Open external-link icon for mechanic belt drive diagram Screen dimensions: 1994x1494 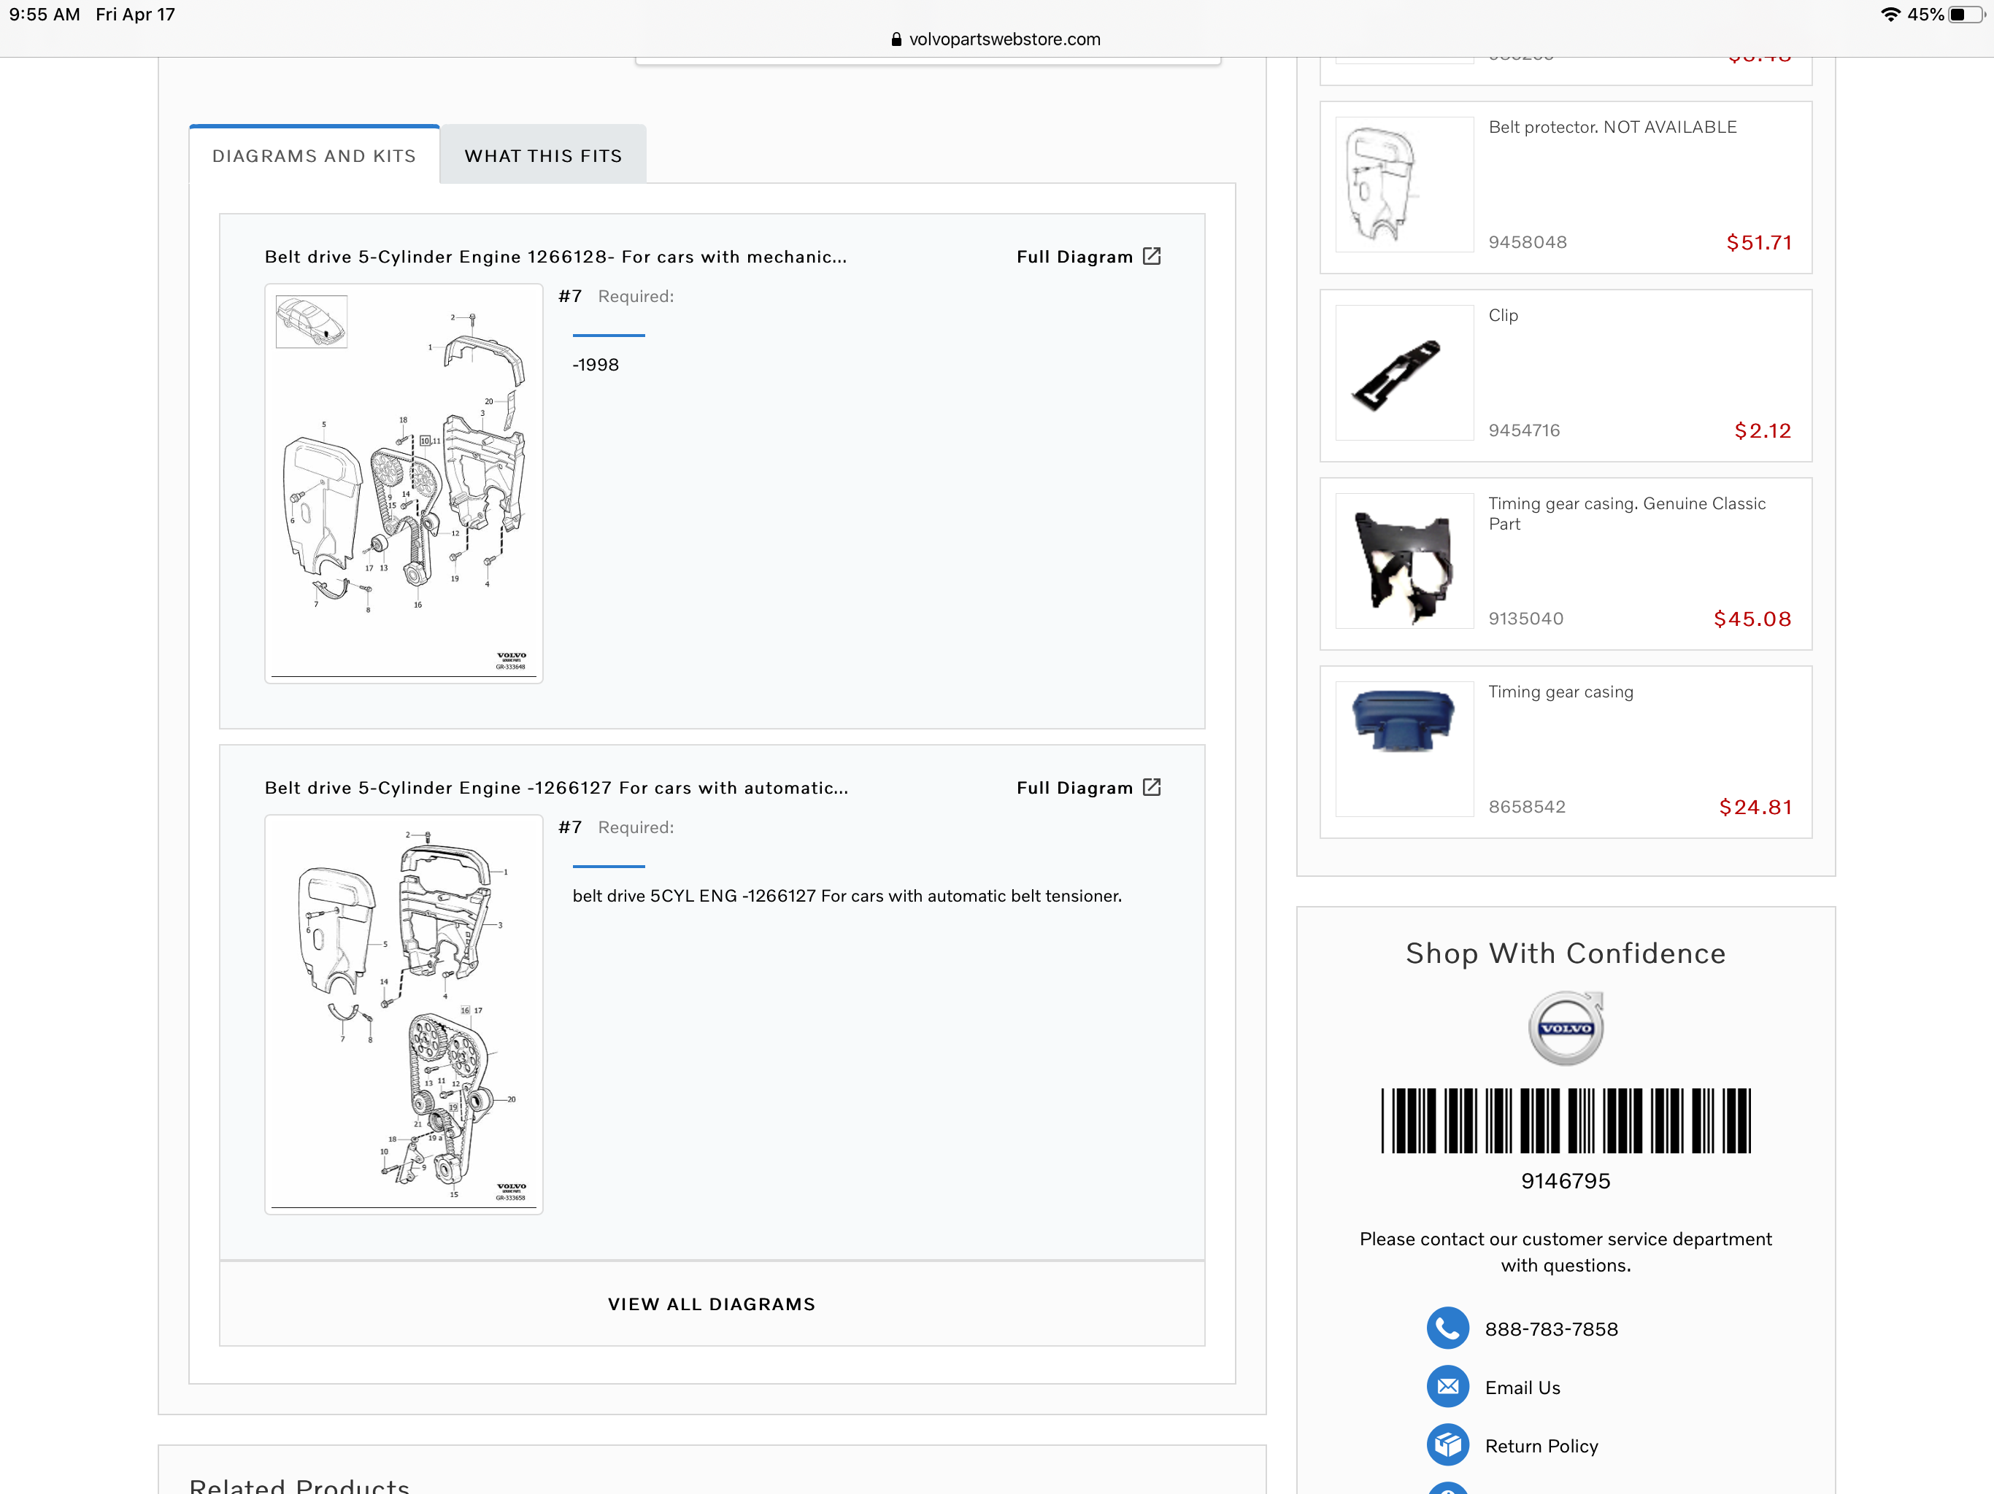1151,256
